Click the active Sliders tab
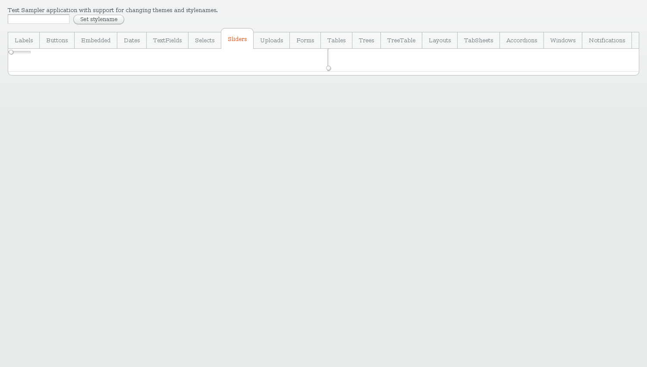Viewport: 647px width, 367px height. [x=237, y=39]
